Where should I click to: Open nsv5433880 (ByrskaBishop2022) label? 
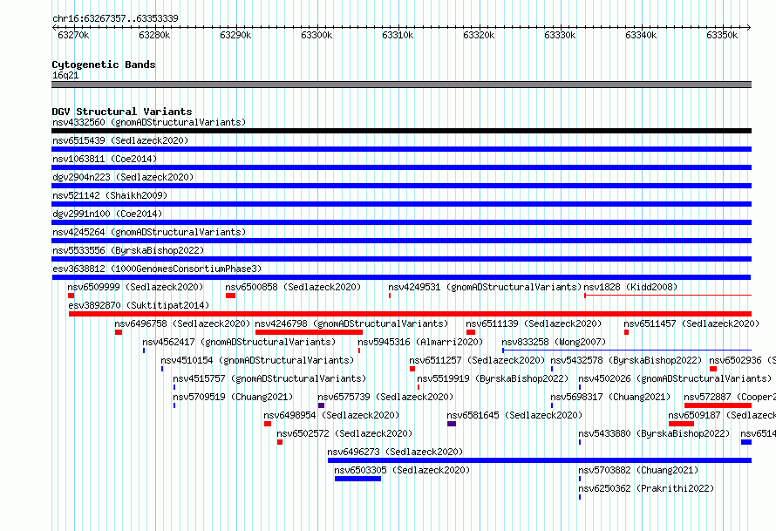(654, 433)
